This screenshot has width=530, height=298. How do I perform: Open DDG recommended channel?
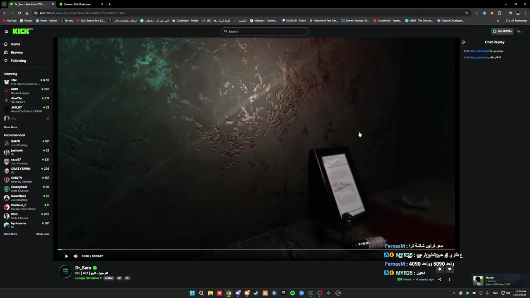pos(26,216)
